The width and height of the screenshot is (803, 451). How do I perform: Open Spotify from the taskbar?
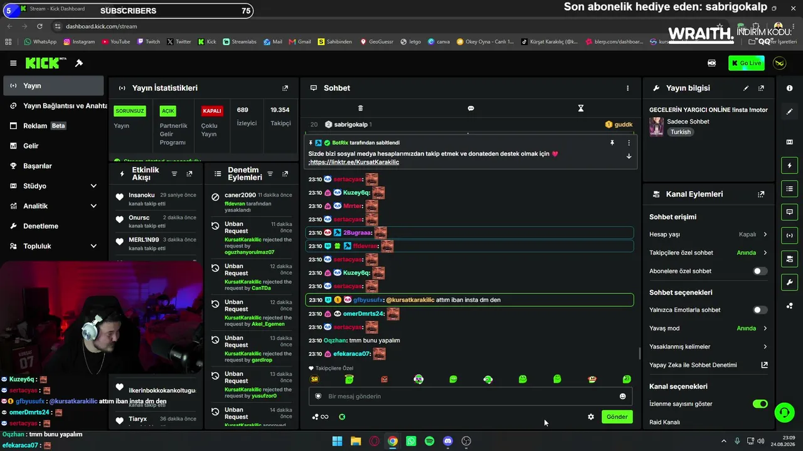429,441
